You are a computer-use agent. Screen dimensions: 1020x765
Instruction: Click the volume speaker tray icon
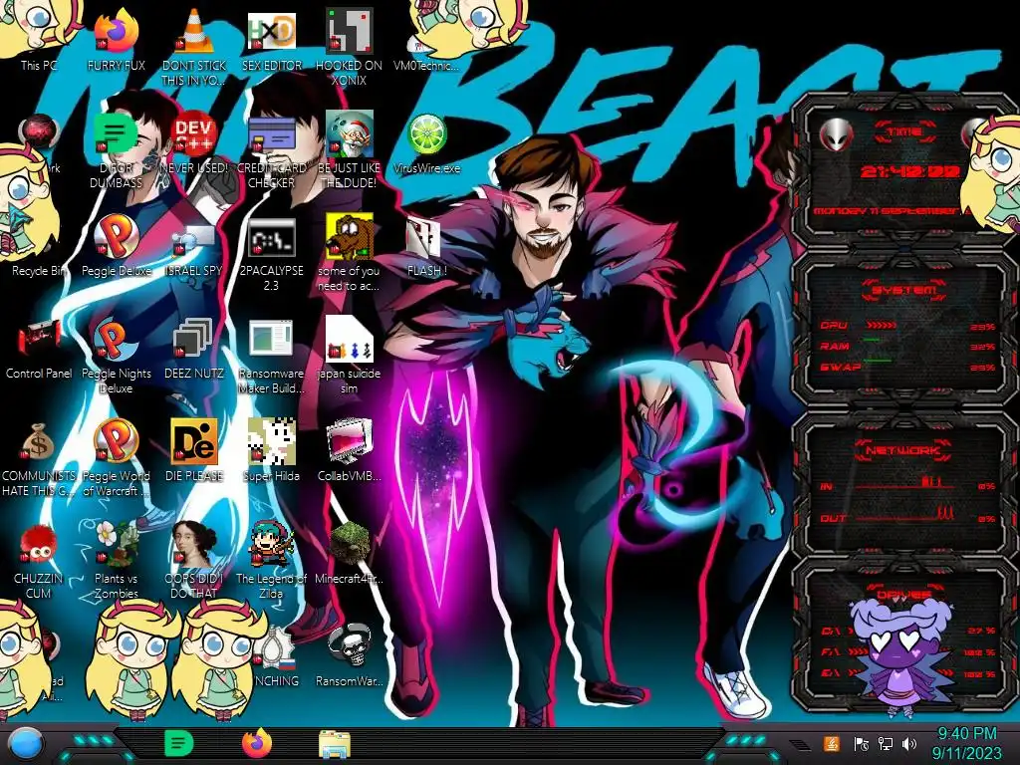coord(910,744)
